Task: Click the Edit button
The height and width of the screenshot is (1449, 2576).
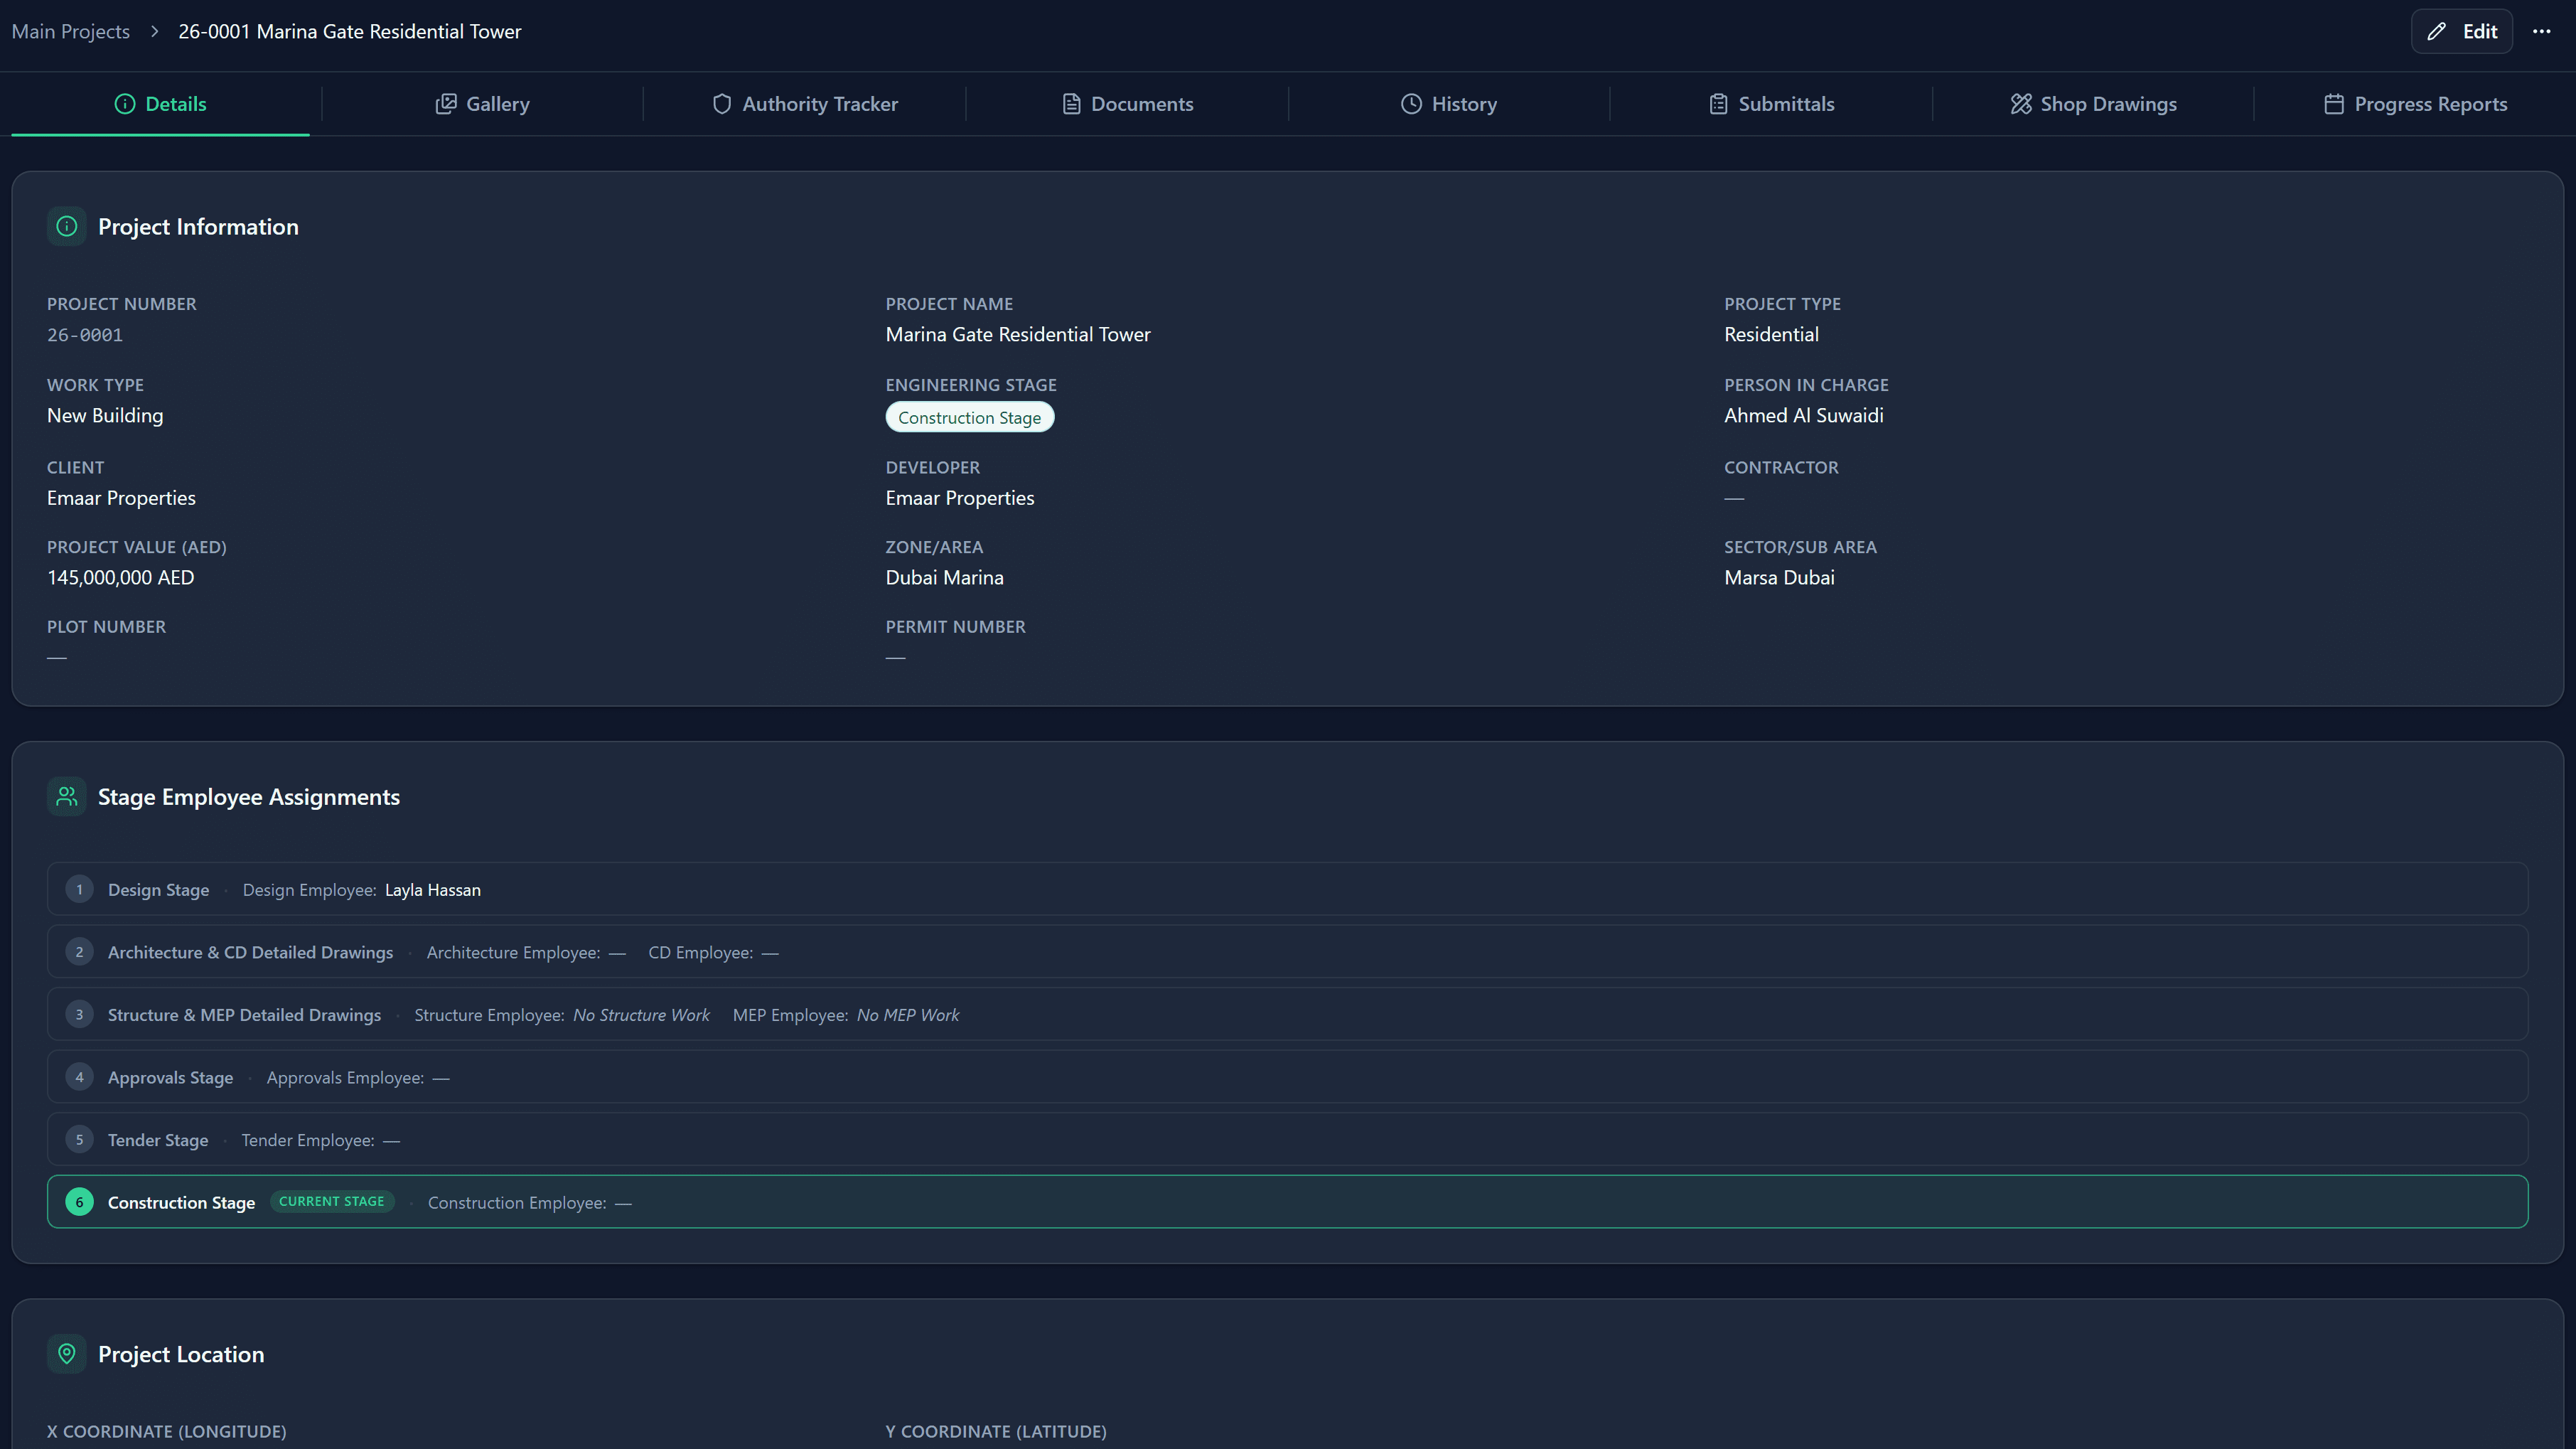Action: tap(2461, 32)
